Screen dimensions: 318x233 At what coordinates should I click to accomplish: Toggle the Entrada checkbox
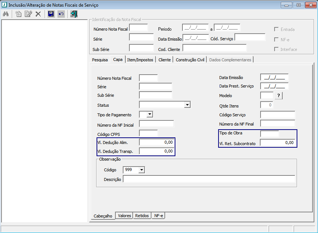tap(276, 30)
